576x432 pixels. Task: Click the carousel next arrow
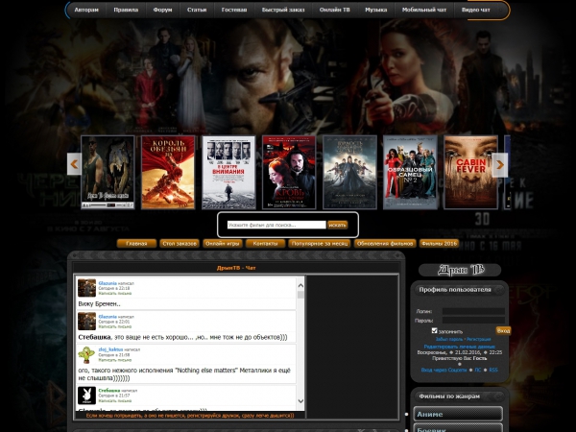[x=500, y=165]
